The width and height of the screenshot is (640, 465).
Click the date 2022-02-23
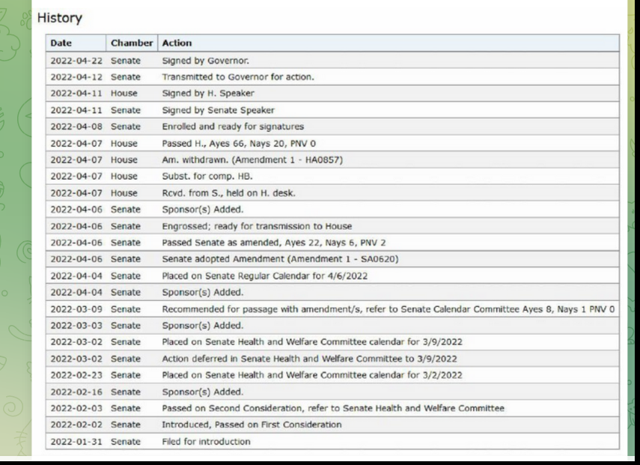point(76,375)
